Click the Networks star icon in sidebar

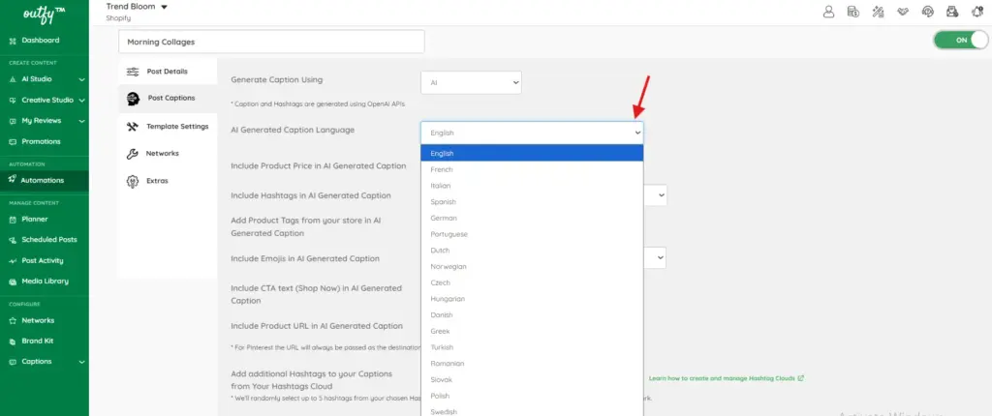[x=13, y=320]
